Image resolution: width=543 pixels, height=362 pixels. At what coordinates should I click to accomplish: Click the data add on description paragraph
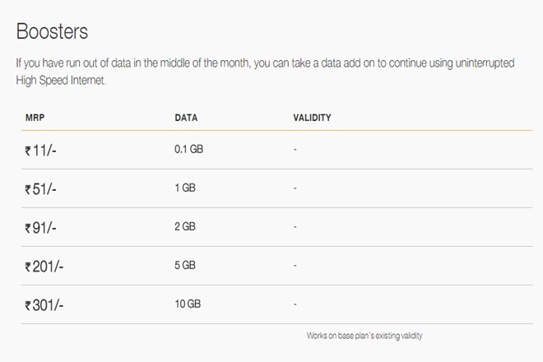(x=265, y=71)
